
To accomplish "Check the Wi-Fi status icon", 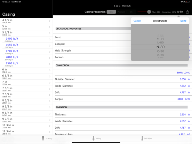I will tap(182, 2).
